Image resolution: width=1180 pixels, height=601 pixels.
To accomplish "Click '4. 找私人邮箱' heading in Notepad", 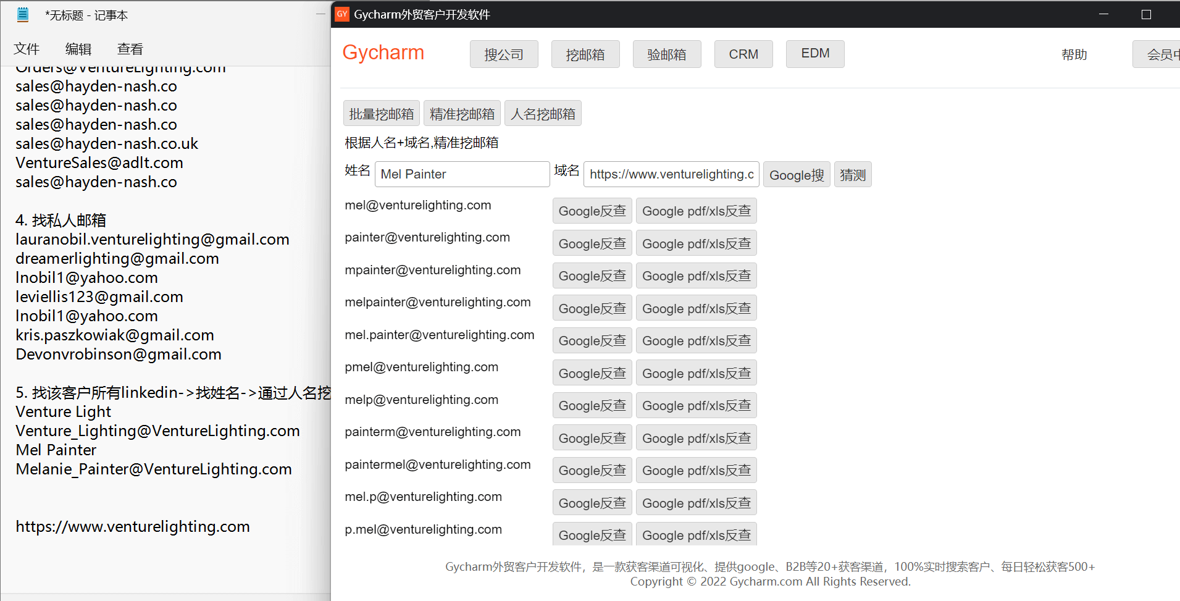I will tap(61, 220).
